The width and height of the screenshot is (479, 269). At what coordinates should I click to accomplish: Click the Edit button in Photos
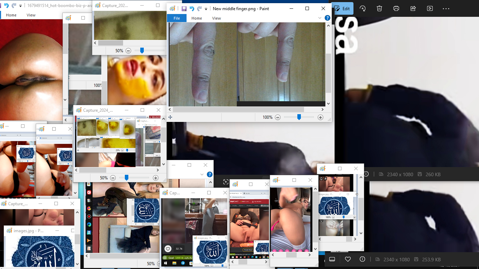point(342,8)
